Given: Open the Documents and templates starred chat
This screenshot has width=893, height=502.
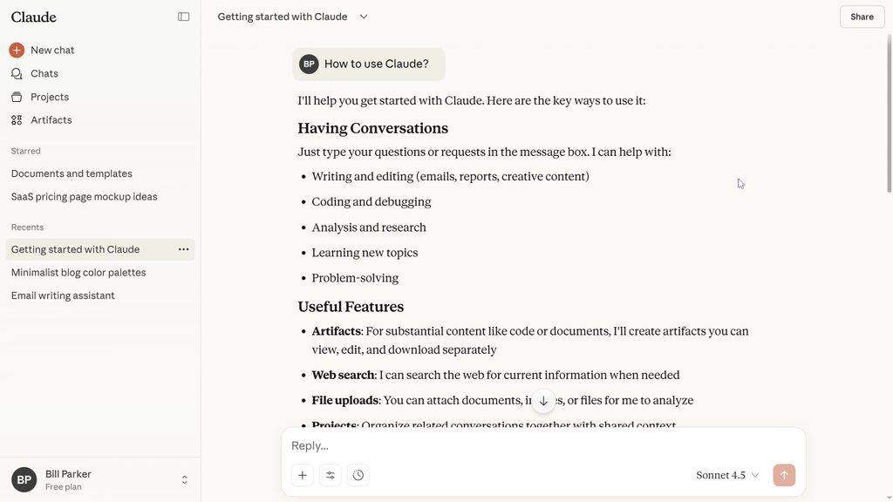Looking at the screenshot, I should click(x=72, y=173).
